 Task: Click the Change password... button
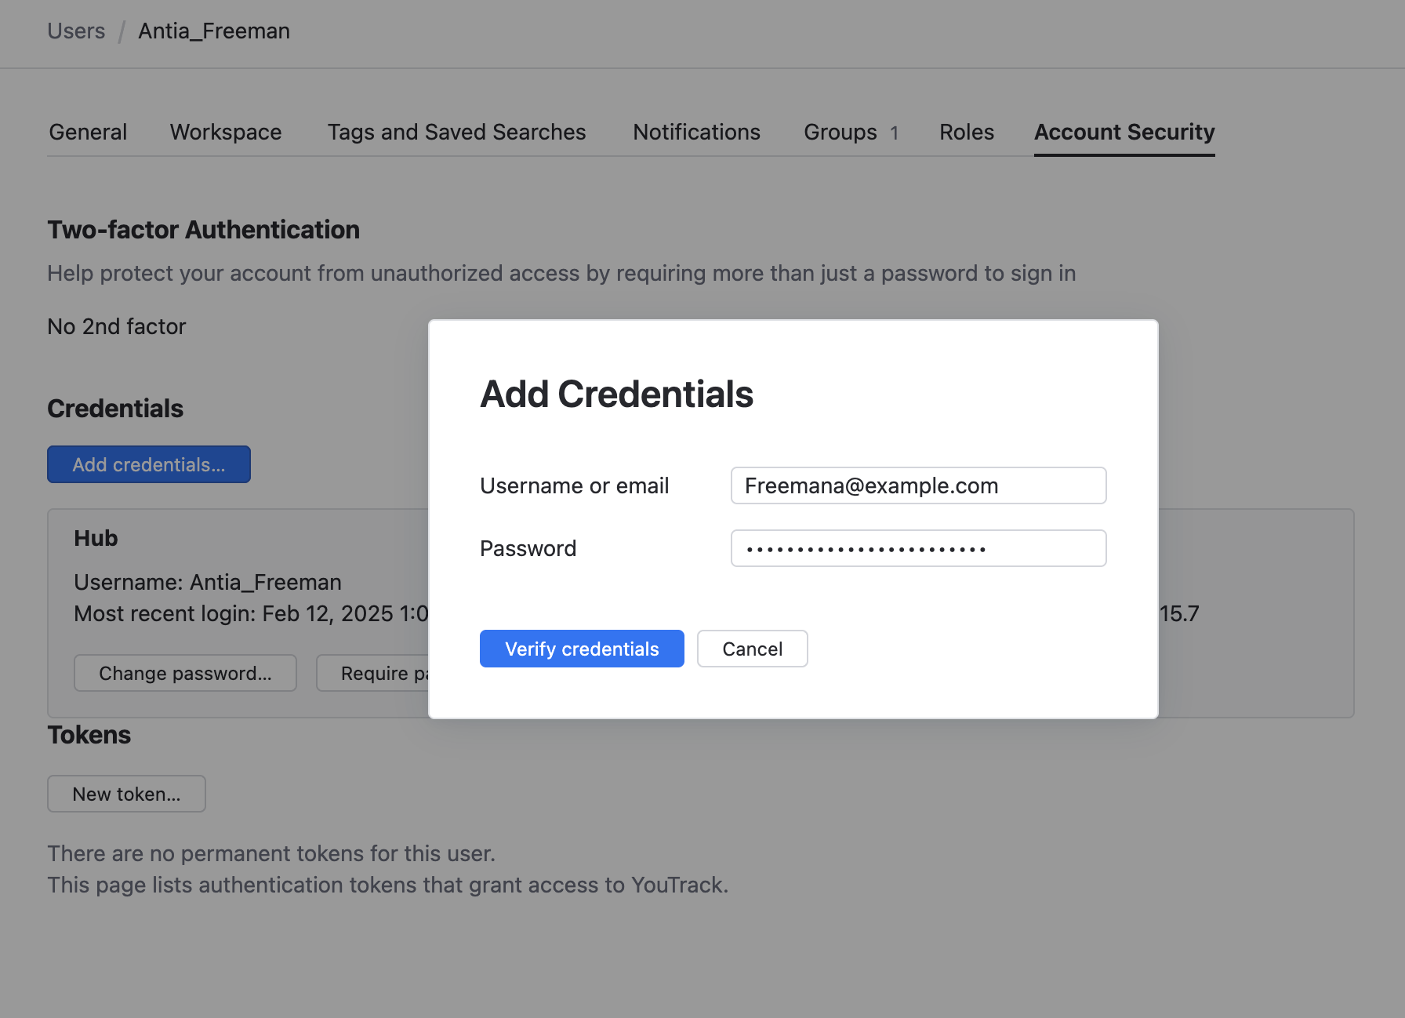[185, 673]
